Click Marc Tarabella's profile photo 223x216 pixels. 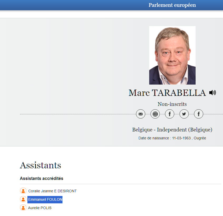point(172,55)
